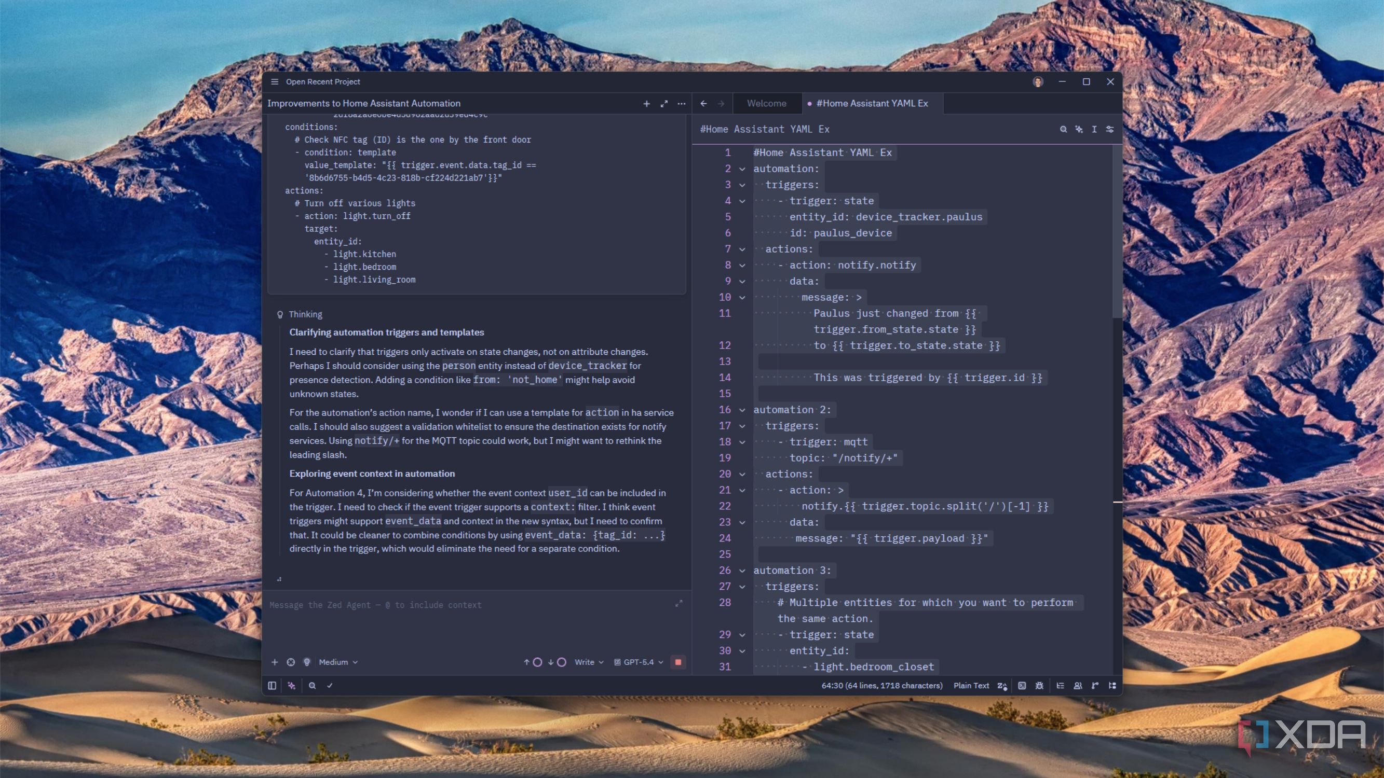Toggle the thinking mode lightbulb

coord(307,662)
